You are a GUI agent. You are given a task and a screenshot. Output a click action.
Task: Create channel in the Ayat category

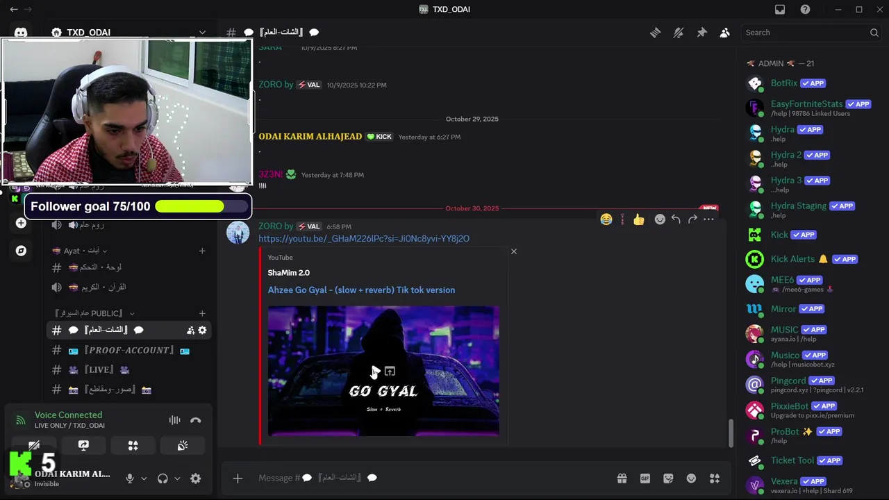202,251
